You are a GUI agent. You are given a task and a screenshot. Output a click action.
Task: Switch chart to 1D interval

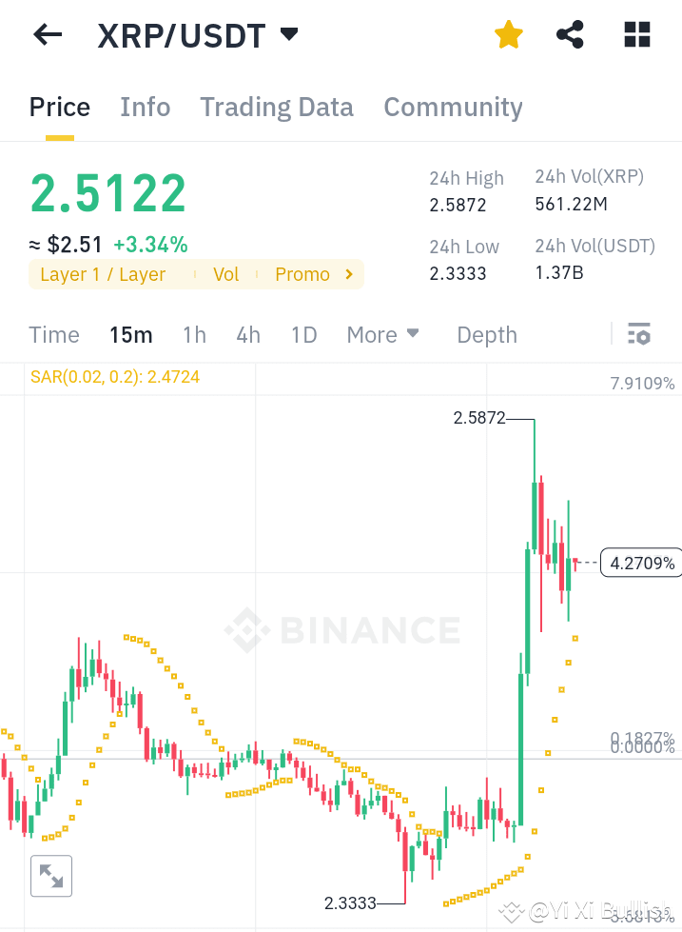point(303,334)
